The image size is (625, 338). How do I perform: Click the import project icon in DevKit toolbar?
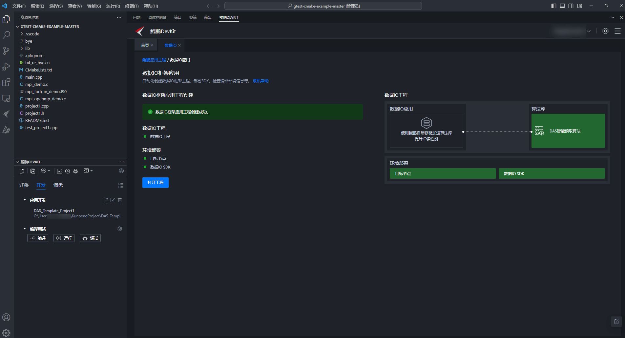point(33,171)
